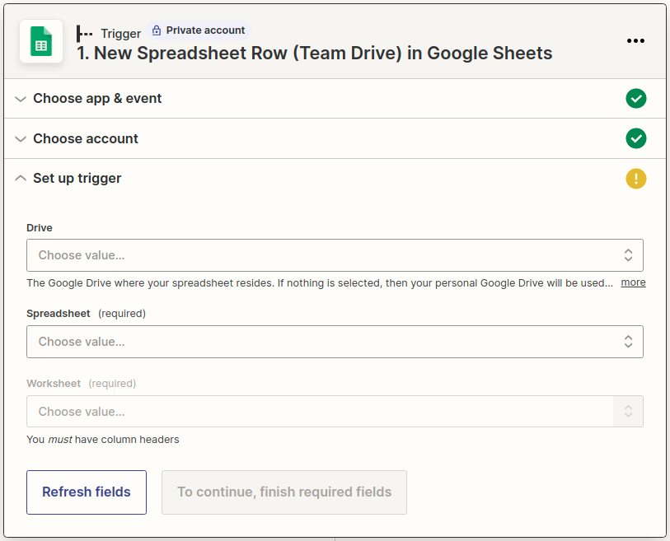Click the Refresh fields button
This screenshot has width=670, height=541.
[87, 492]
